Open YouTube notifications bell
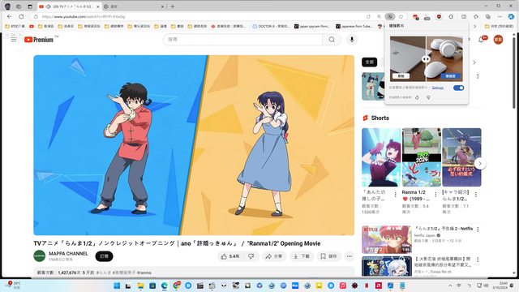Image resolution: width=519 pixels, height=292 pixels. [x=481, y=40]
